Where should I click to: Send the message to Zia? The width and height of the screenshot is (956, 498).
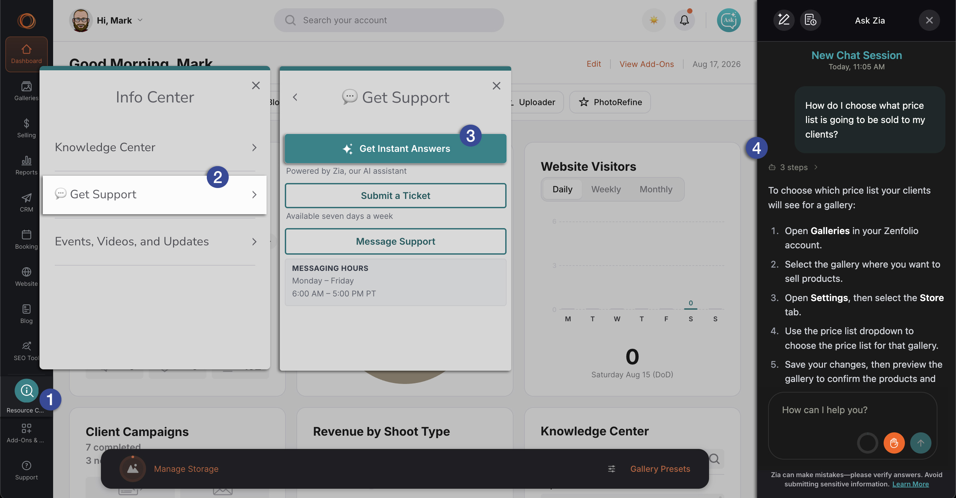pyautogui.click(x=920, y=443)
